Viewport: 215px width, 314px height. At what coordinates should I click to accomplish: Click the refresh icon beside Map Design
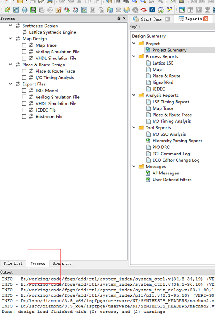pyautogui.click(x=18, y=38)
